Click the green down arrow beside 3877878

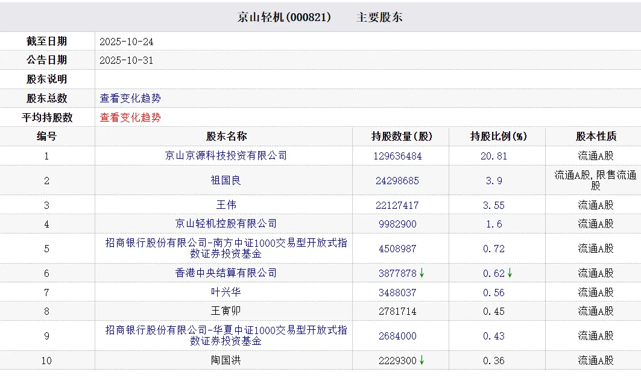tap(422, 273)
